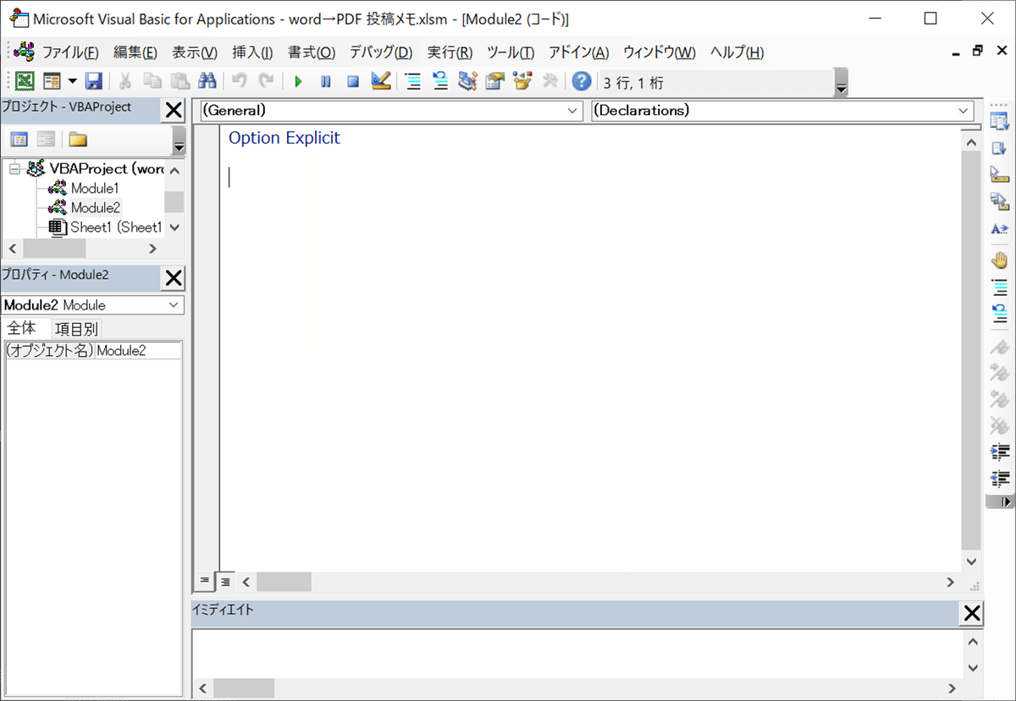Click the Redo arrow icon
This screenshot has width=1016, height=701.
click(x=267, y=81)
